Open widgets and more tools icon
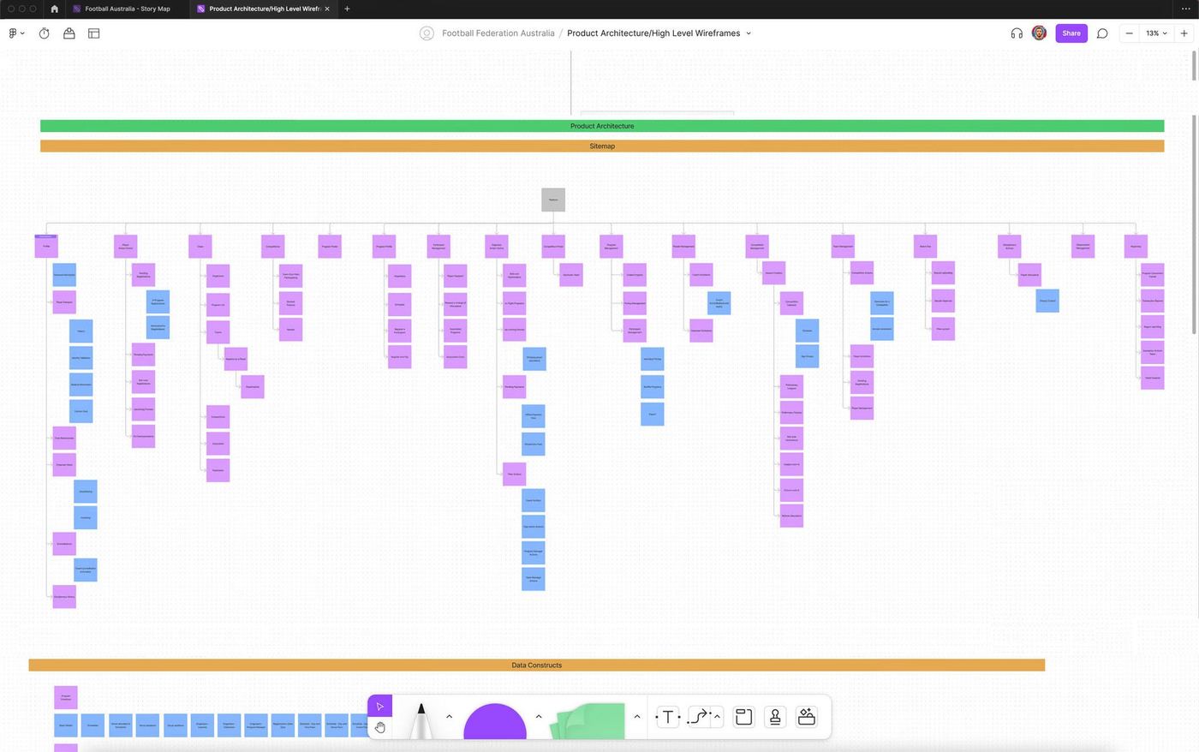 point(807,717)
